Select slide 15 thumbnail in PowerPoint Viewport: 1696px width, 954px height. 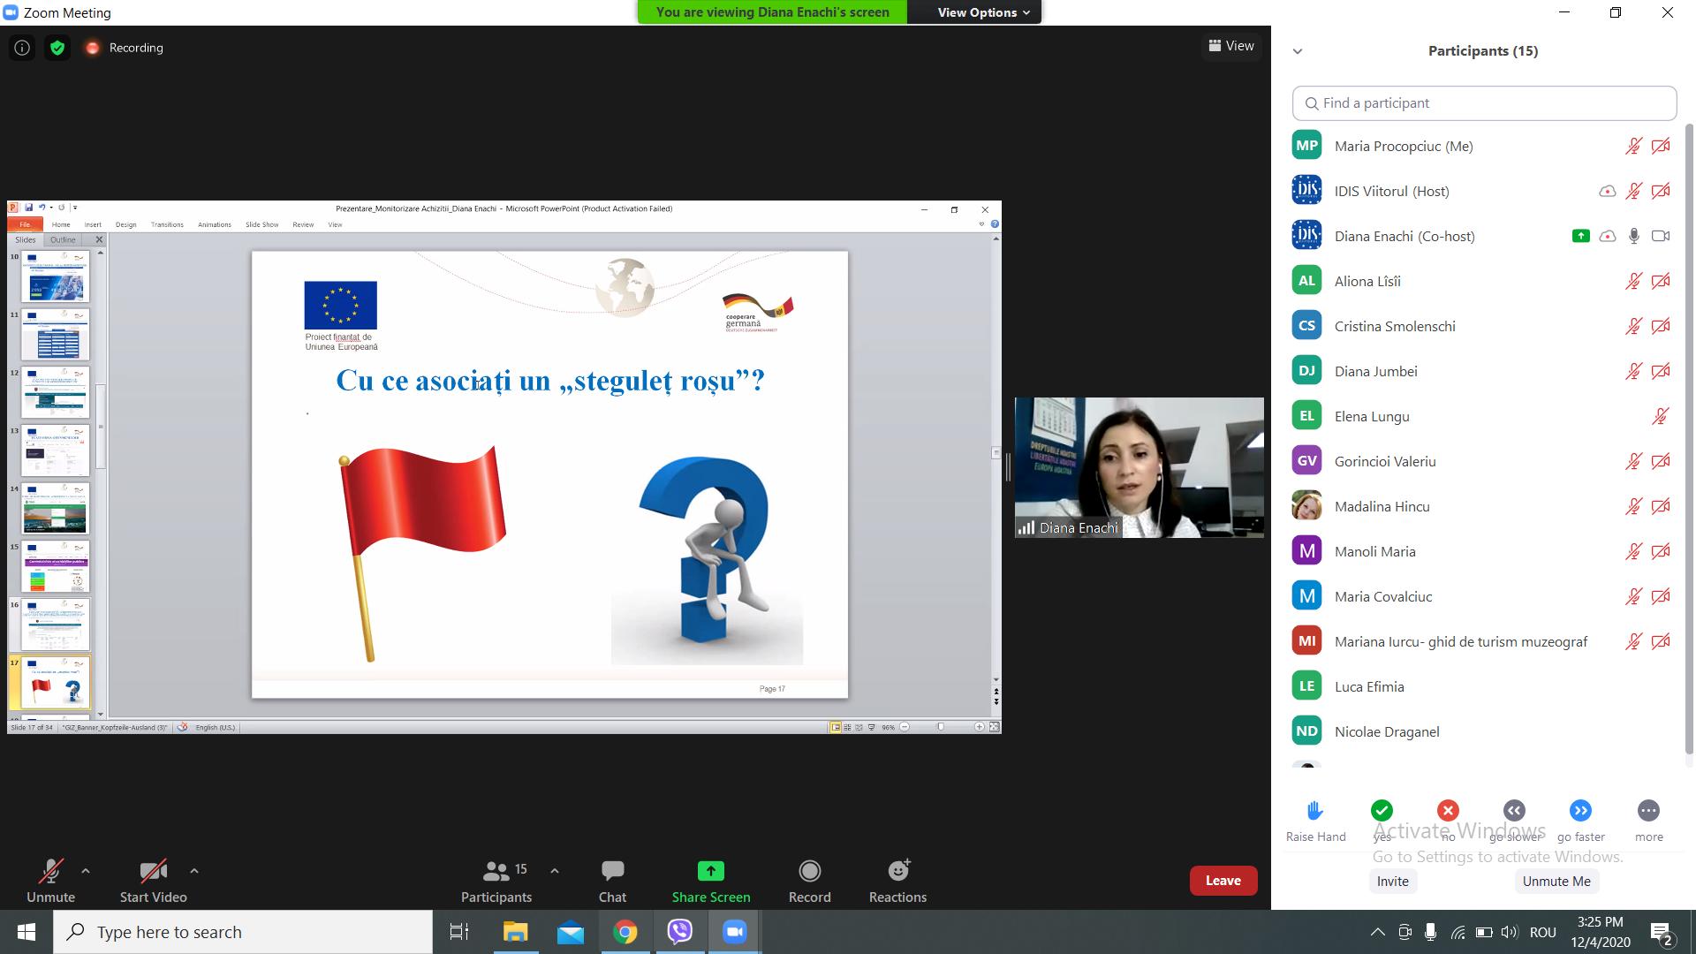coord(55,568)
